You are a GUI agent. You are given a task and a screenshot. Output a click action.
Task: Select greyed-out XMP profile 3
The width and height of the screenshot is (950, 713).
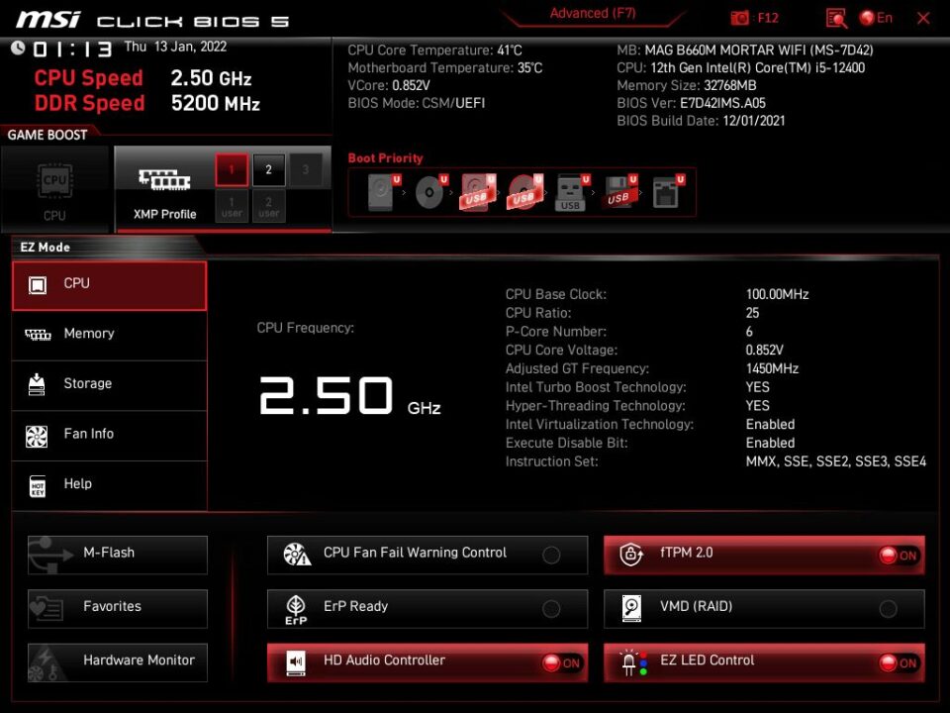[x=306, y=169]
